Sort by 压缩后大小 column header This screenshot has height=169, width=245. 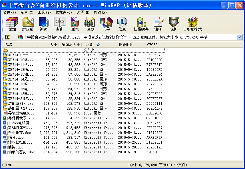[x=70, y=45]
